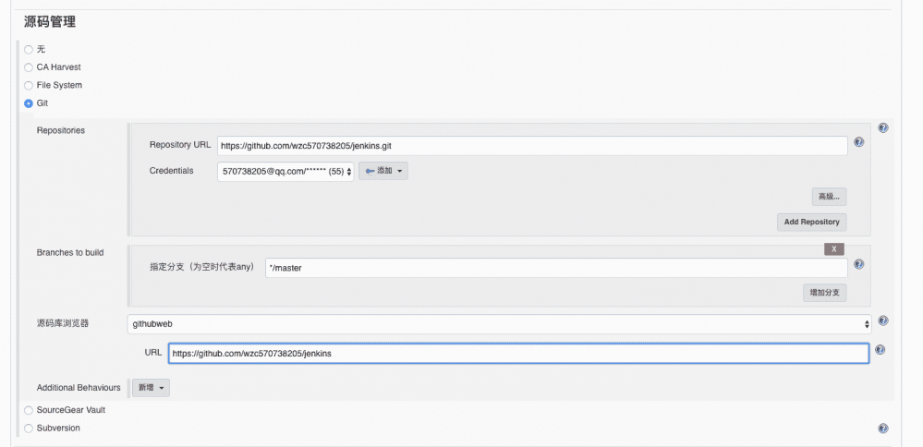The height and width of the screenshot is (447, 923).
Task: Select the 无 source control option
Action: coord(29,49)
